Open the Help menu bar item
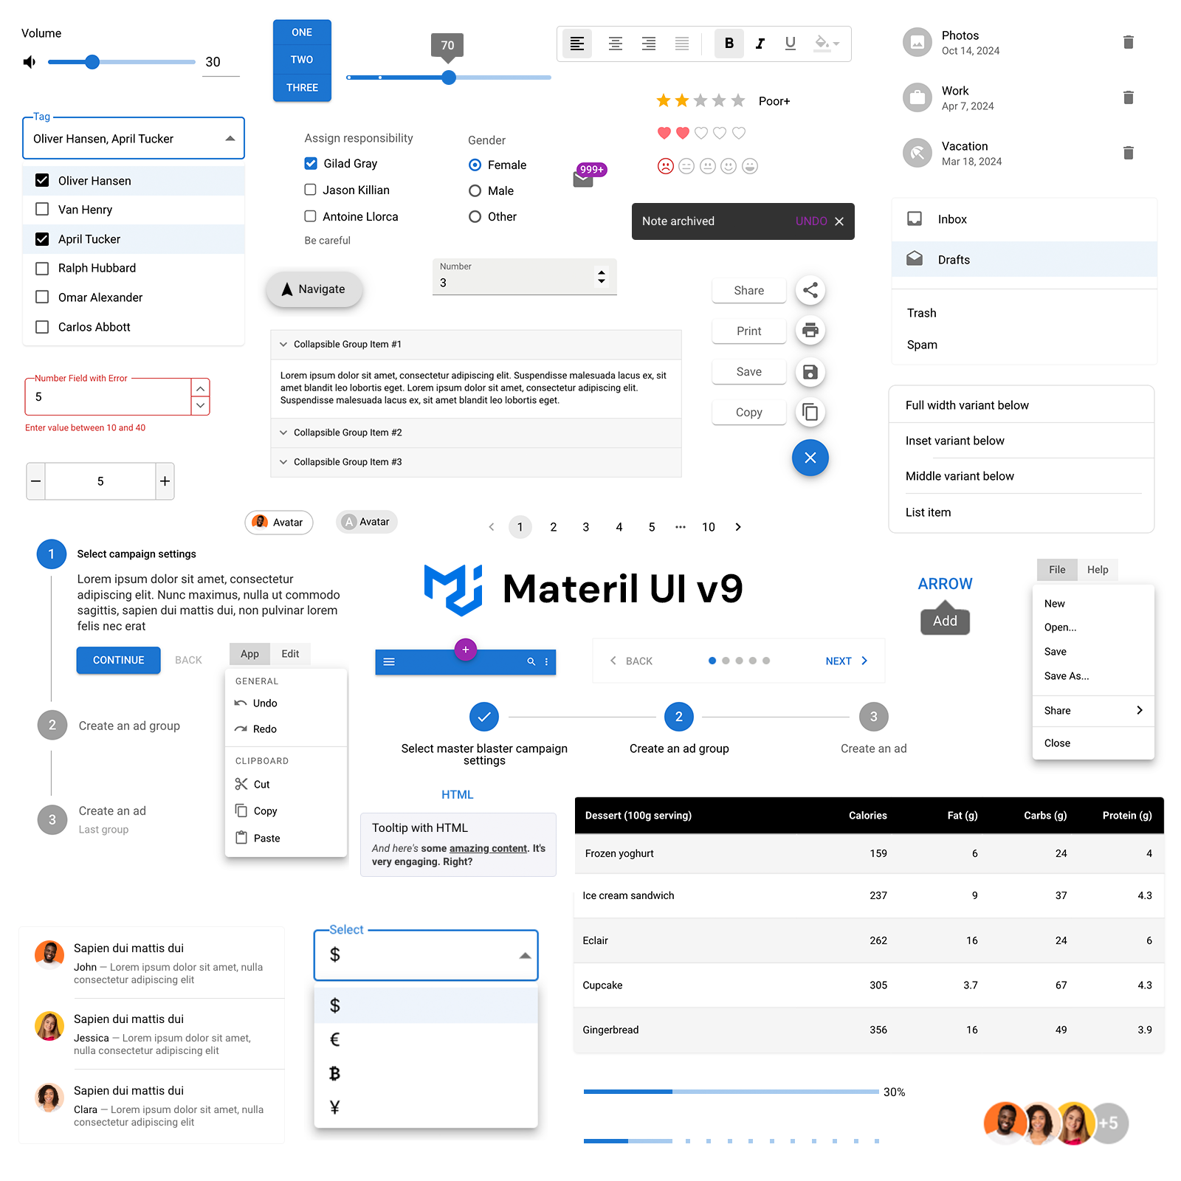The image size is (1181, 1181). click(1098, 570)
